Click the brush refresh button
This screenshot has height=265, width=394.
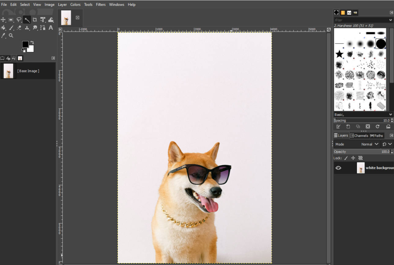(377, 126)
